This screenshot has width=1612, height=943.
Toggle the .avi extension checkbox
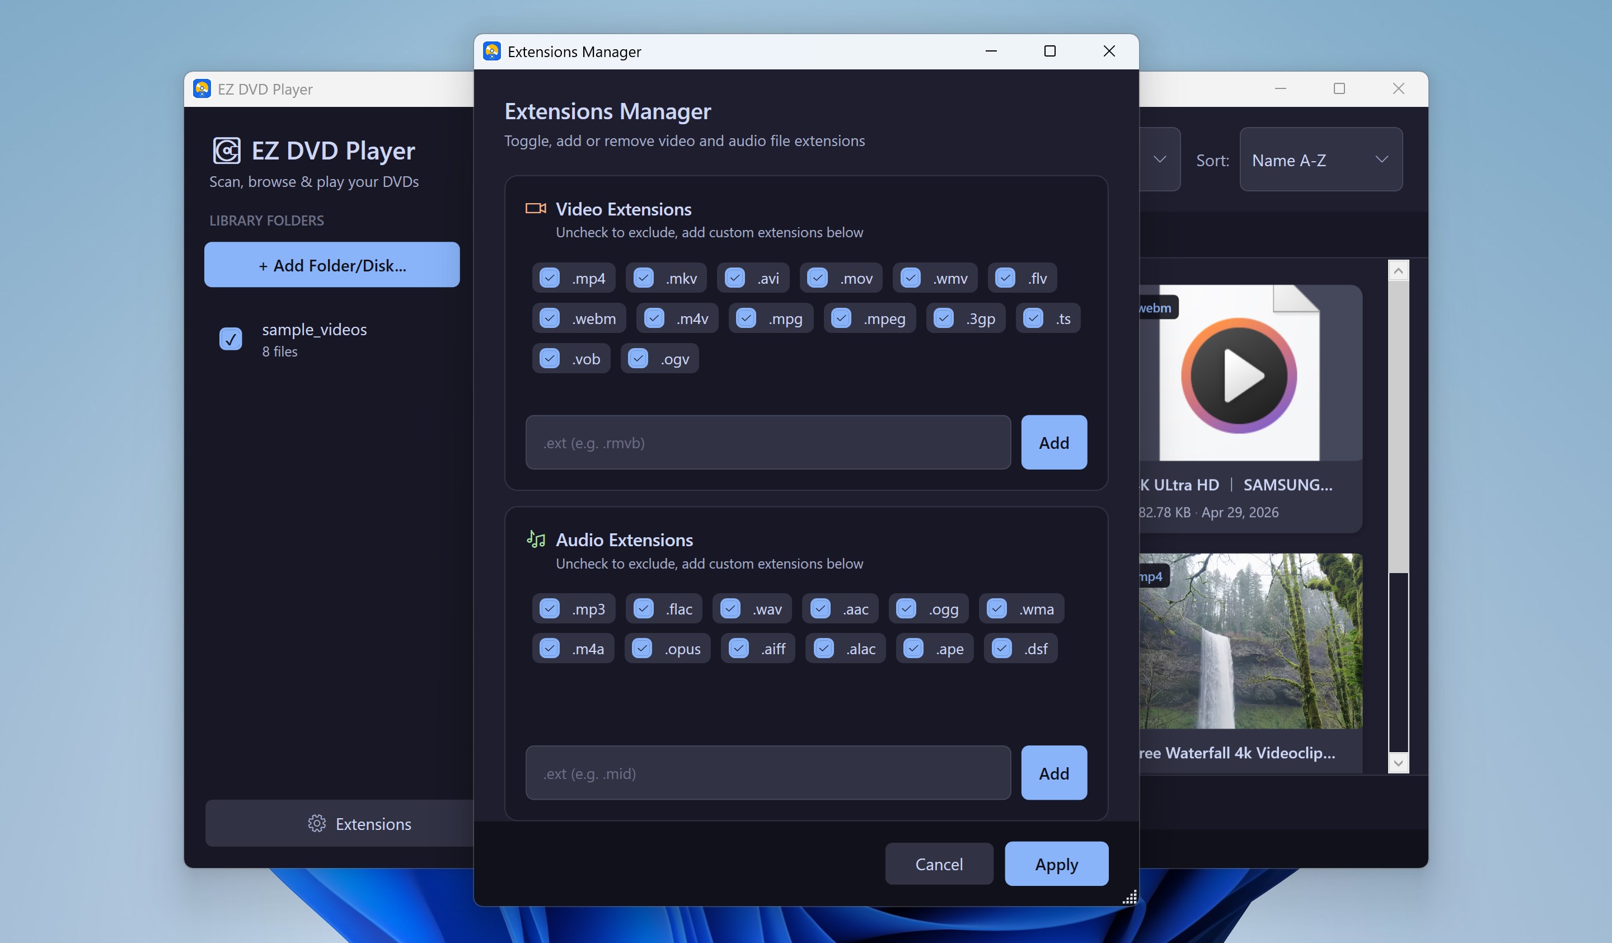coord(735,278)
